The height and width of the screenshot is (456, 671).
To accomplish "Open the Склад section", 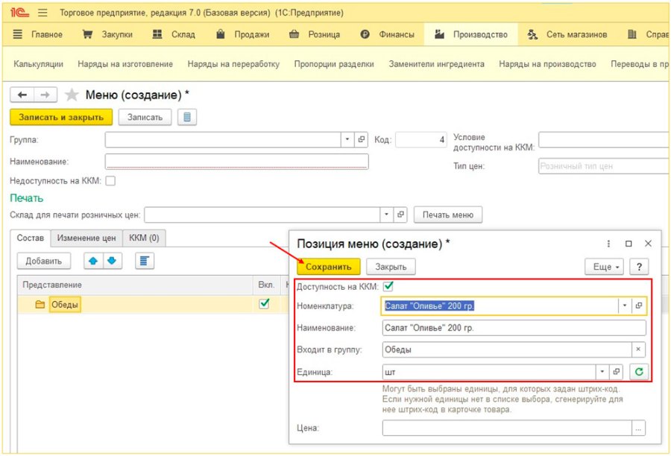I will pyautogui.click(x=174, y=34).
